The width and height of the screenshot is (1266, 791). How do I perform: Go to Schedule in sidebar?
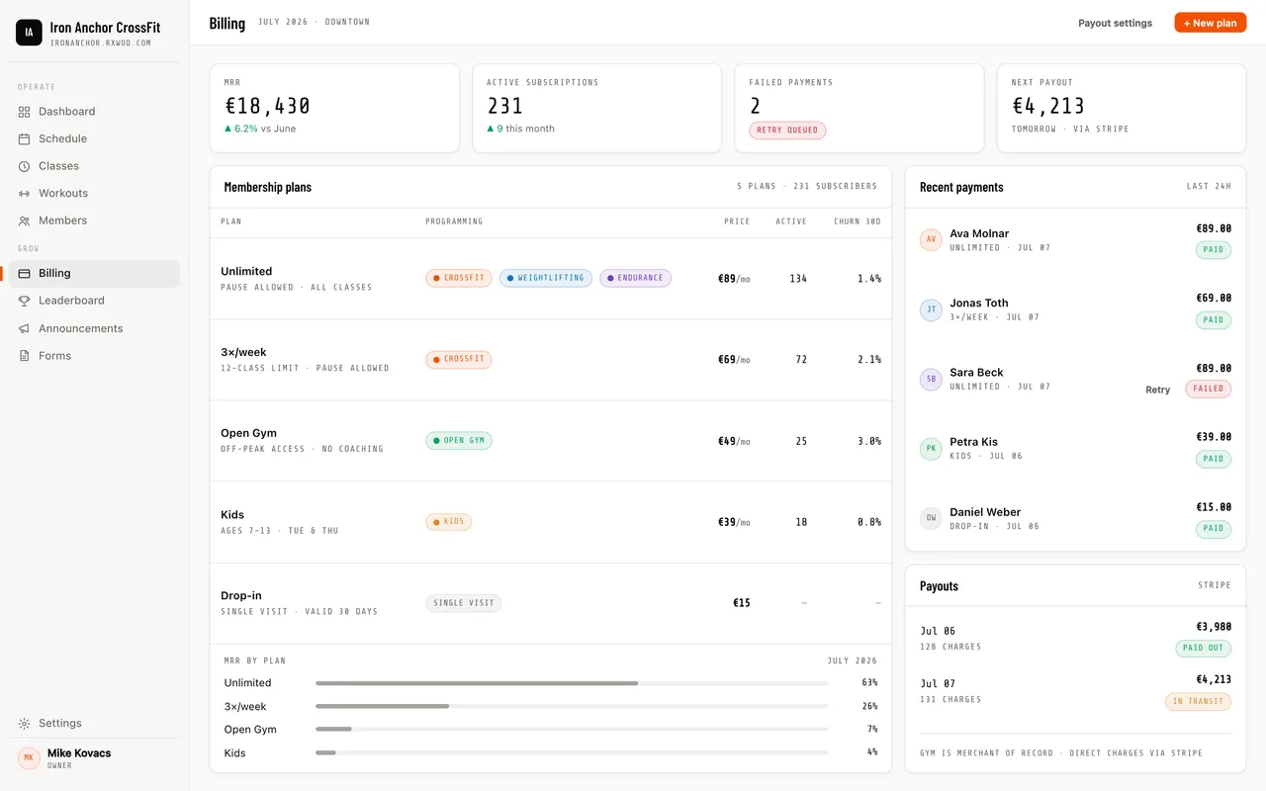(95, 139)
